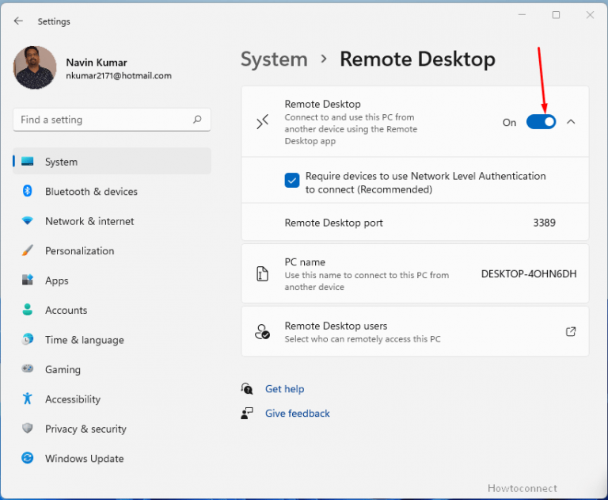608x500 pixels.
Task: Click the Time & language globe clock icon
Action: pyautogui.click(x=27, y=339)
